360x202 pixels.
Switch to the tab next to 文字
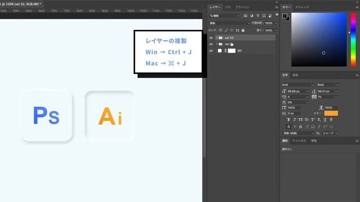[295, 75]
